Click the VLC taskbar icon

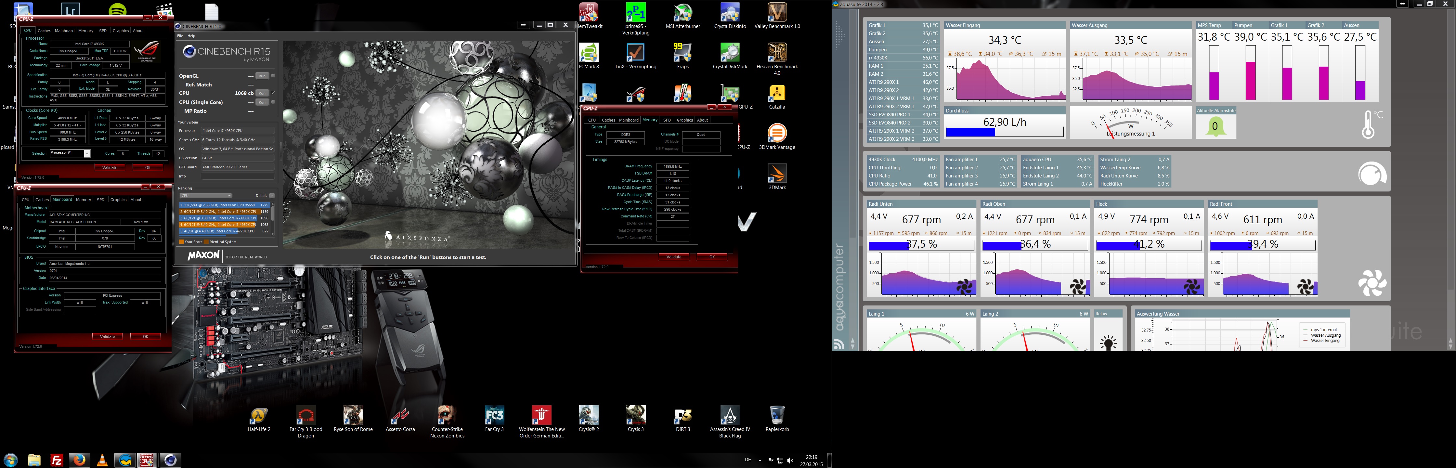102,460
